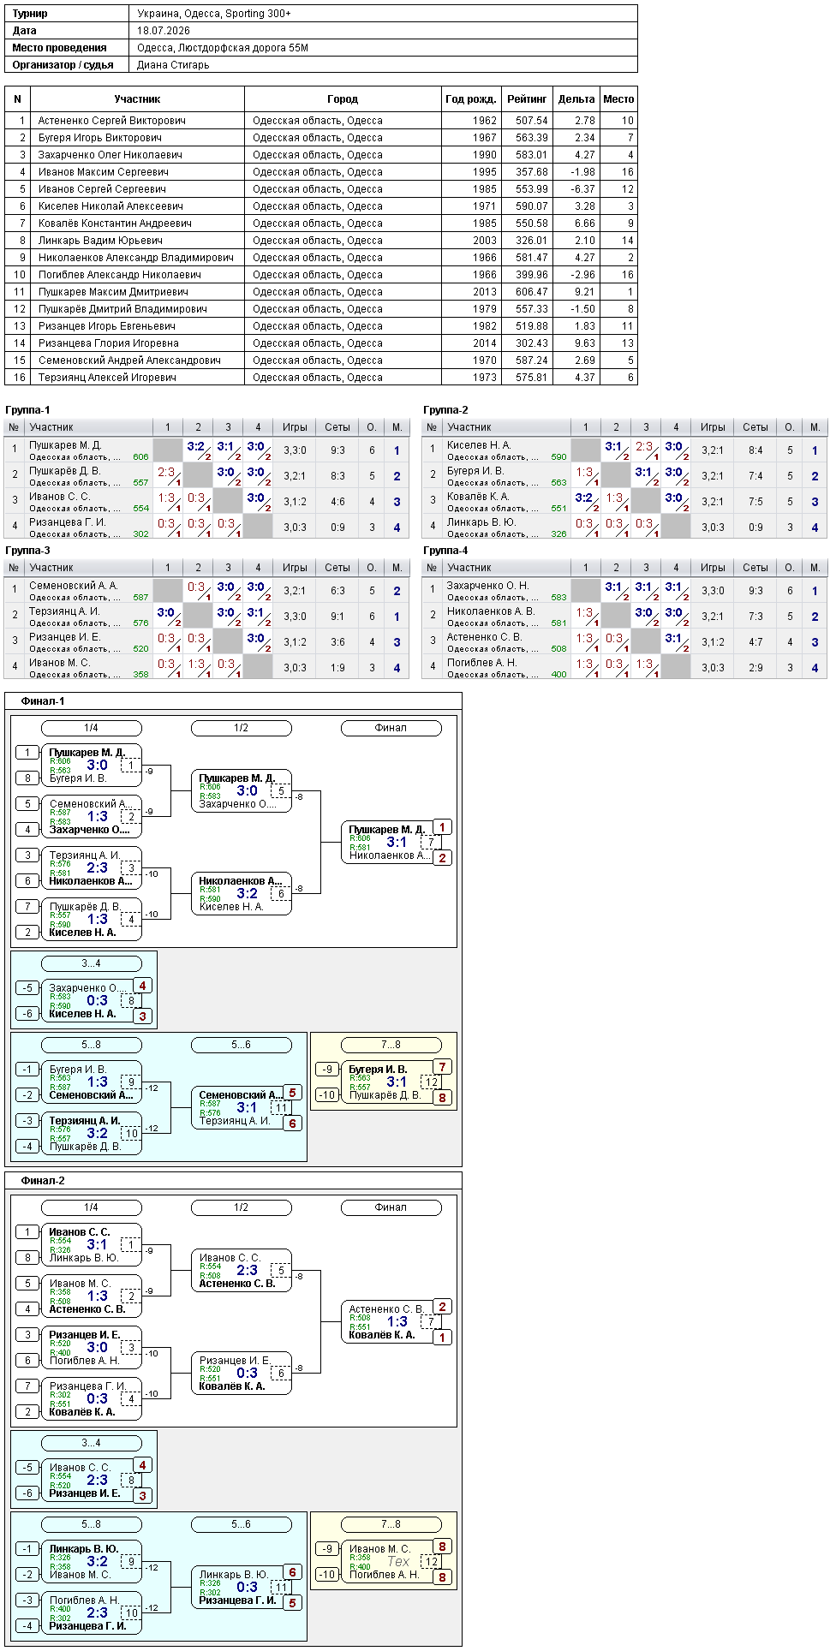Select the Рейтинг column header
Image resolution: width=836 pixels, height=1651 pixels.
[x=527, y=99]
